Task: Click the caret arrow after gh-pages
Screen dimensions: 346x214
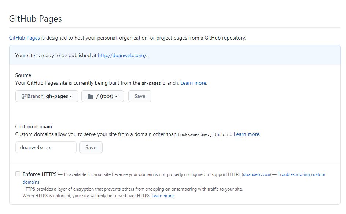Action: pyautogui.click(x=71, y=96)
